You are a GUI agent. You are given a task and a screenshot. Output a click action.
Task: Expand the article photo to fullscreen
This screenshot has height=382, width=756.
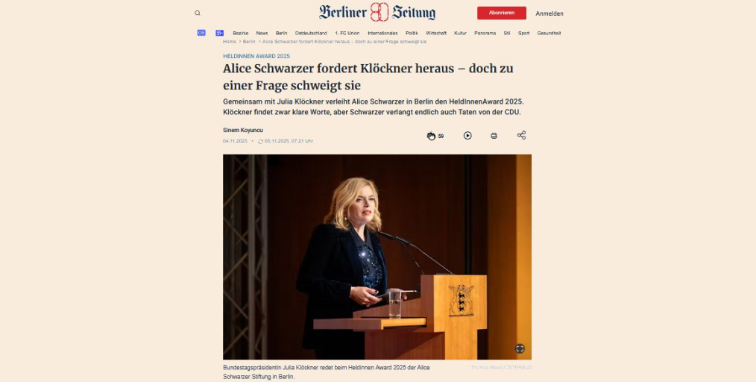point(519,348)
